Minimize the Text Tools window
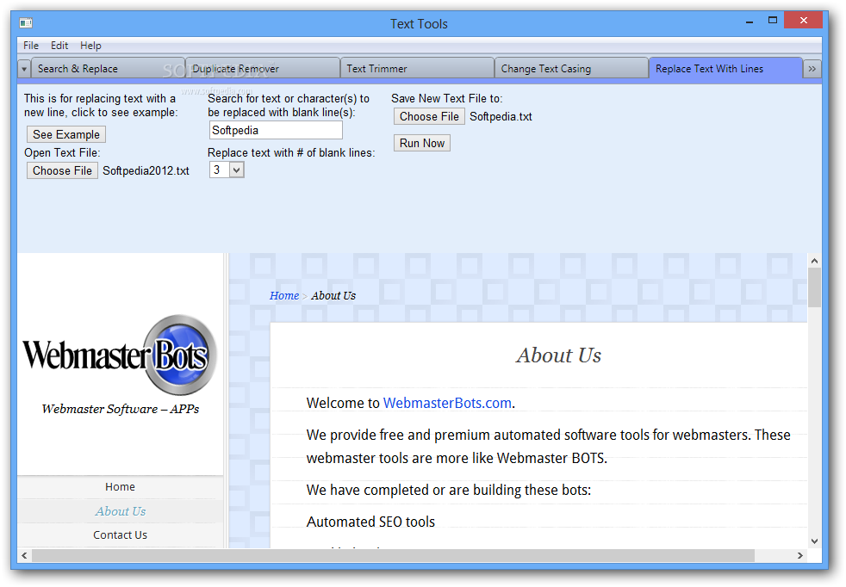This screenshot has width=846, height=587. tap(750, 22)
